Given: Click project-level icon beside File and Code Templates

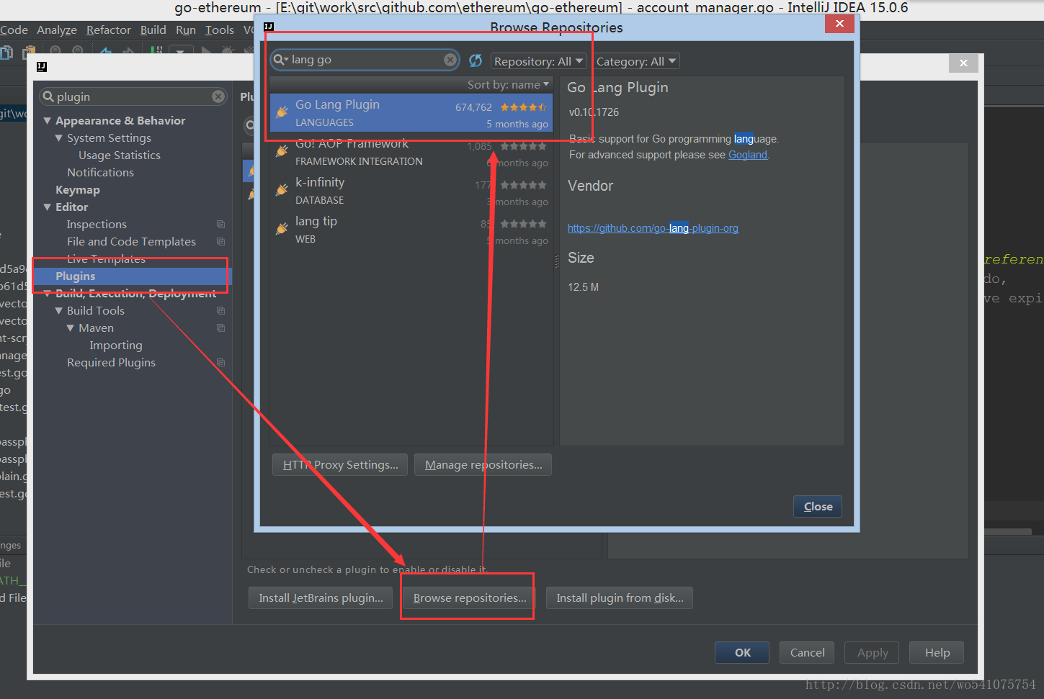Looking at the screenshot, I should (x=220, y=242).
